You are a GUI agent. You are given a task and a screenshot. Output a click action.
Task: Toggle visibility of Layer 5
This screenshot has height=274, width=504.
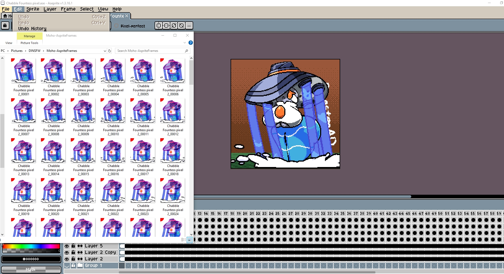coord(67,246)
